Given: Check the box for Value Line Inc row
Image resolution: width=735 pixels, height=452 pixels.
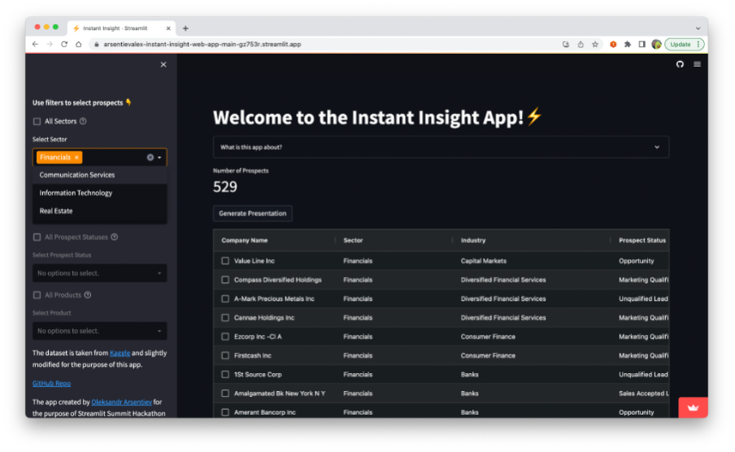Looking at the screenshot, I should point(225,261).
